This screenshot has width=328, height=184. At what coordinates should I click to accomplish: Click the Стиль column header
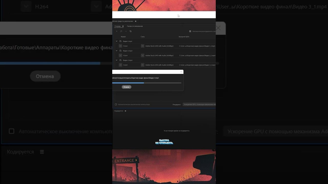pyautogui.click(x=143, y=37)
